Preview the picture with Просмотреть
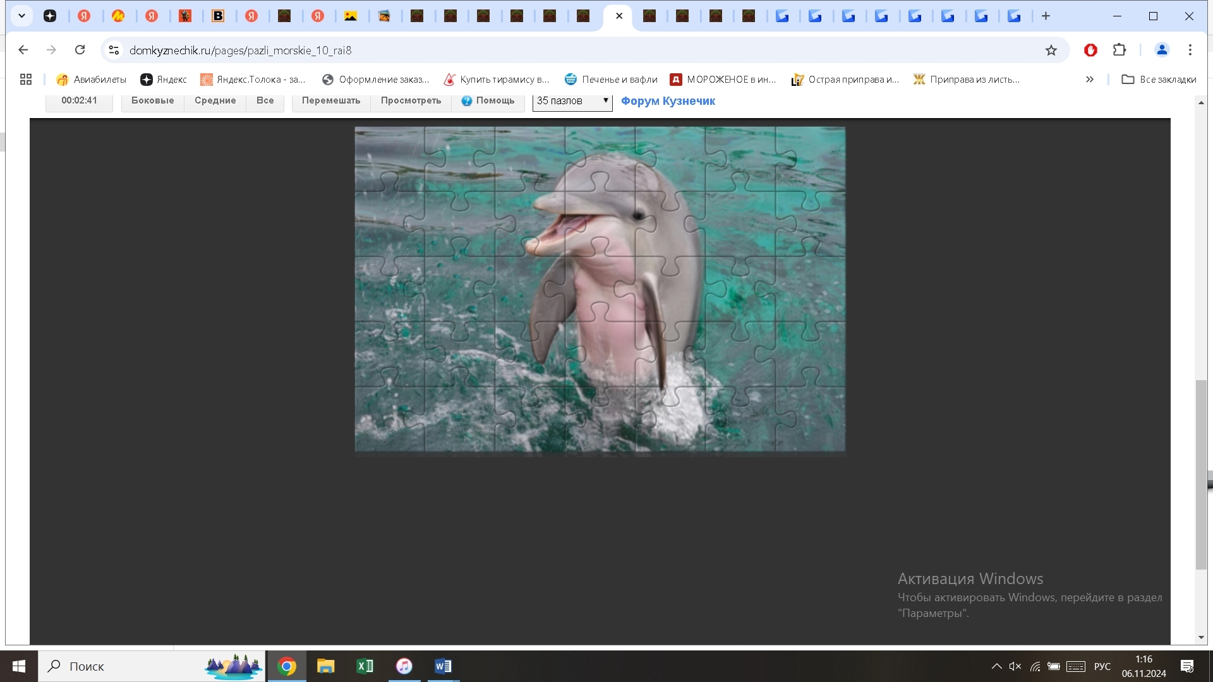 click(411, 100)
